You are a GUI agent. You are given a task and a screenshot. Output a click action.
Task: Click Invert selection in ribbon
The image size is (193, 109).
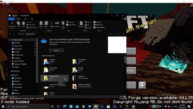tap(99, 27)
